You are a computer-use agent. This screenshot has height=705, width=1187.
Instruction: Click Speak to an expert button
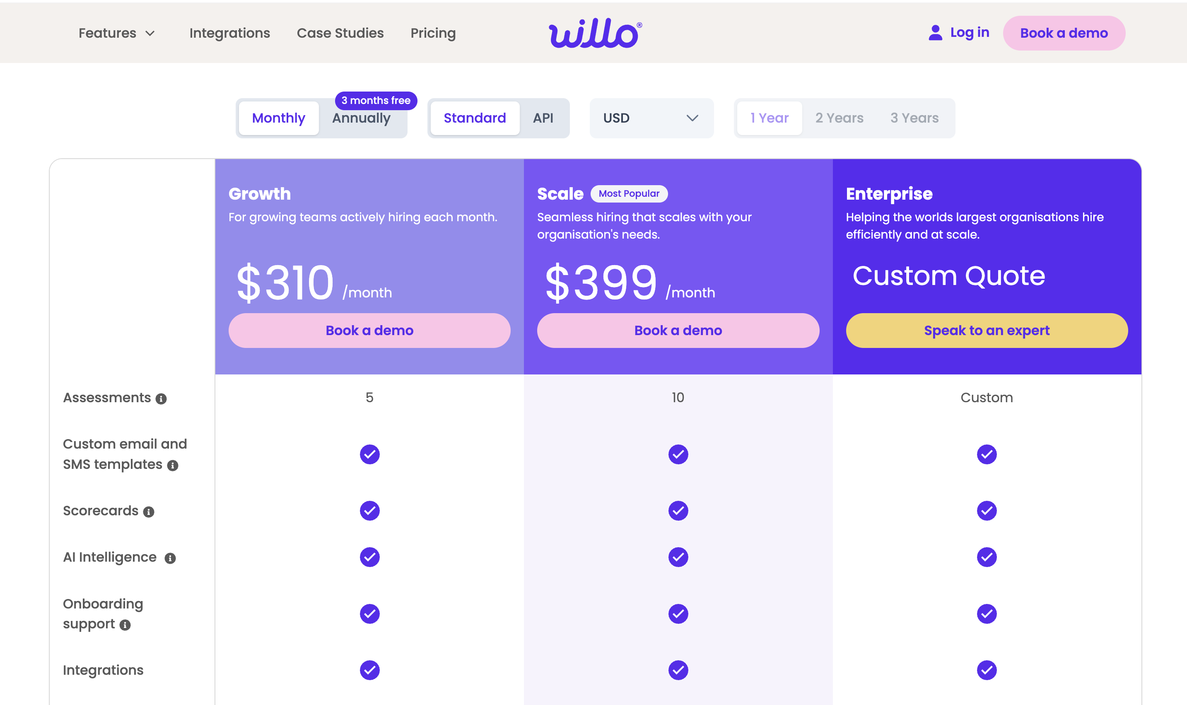pos(986,331)
